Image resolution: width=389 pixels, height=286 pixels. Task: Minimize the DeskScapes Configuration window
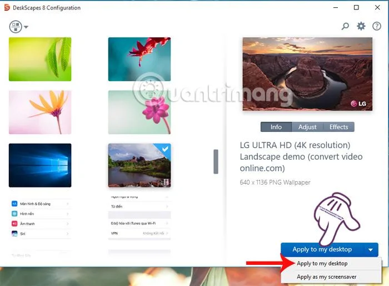pos(336,7)
